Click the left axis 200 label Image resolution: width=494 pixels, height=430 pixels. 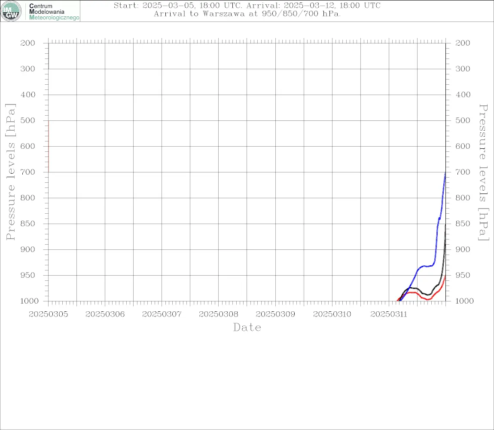pos(28,43)
